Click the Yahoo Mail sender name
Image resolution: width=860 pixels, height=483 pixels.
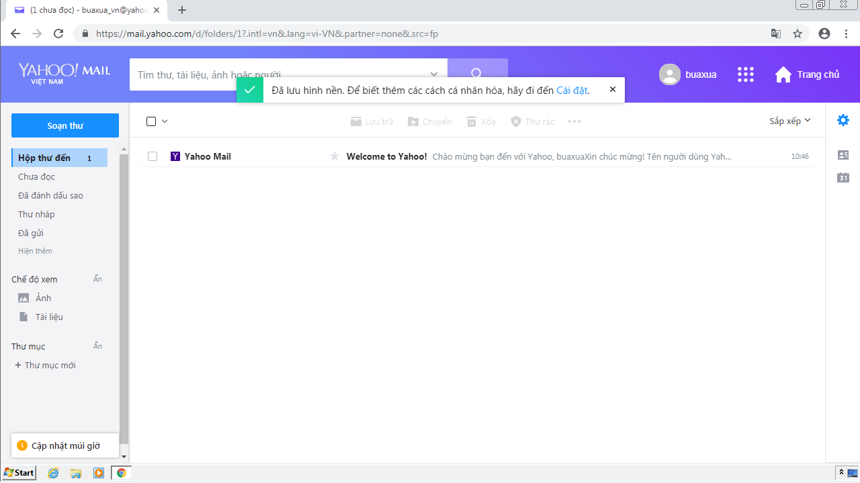tap(208, 156)
